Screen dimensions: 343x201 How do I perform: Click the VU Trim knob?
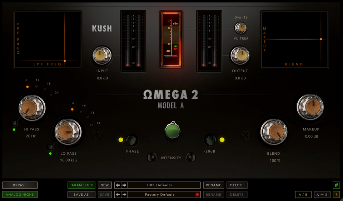click(x=240, y=28)
